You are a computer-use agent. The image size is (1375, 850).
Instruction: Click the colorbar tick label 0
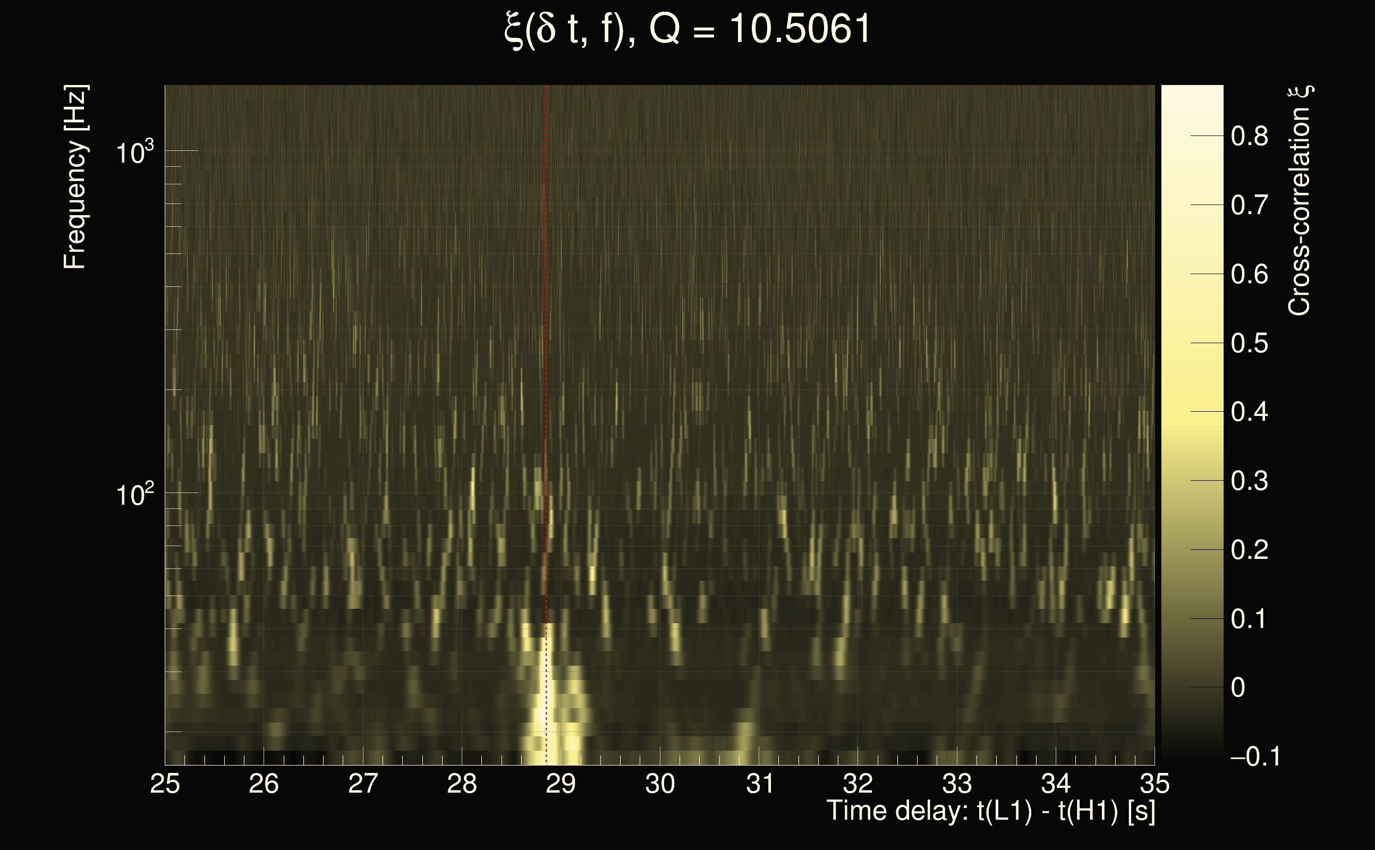[1238, 687]
